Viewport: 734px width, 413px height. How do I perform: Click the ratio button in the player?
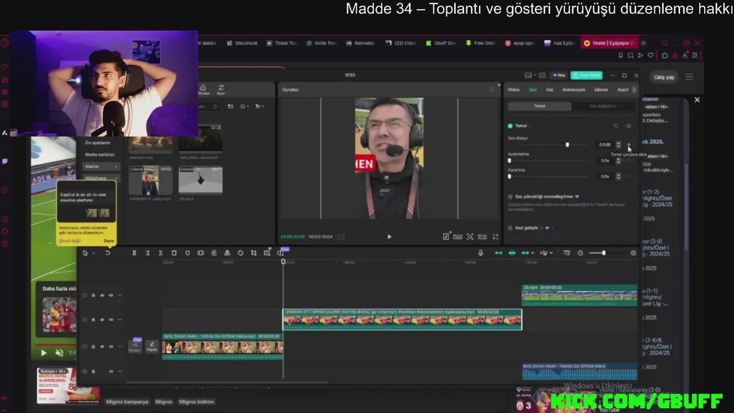[x=482, y=236]
